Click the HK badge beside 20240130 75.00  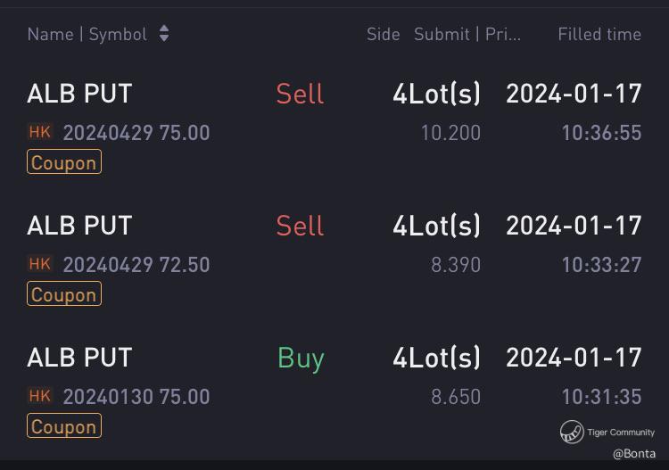(x=40, y=396)
